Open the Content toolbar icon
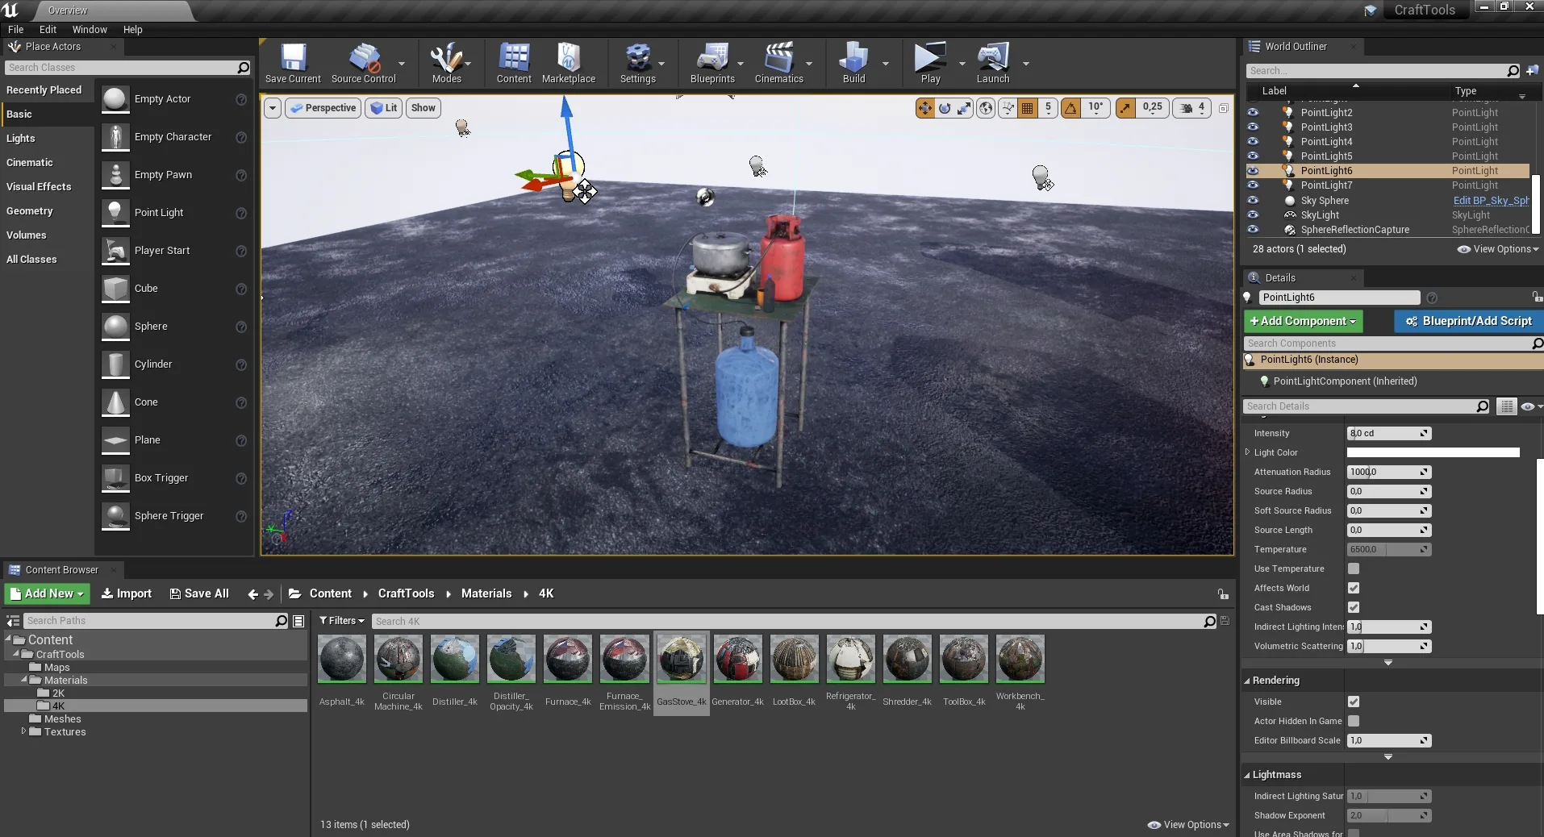This screenshot has width=1544, height=837. tap(514, 63)
